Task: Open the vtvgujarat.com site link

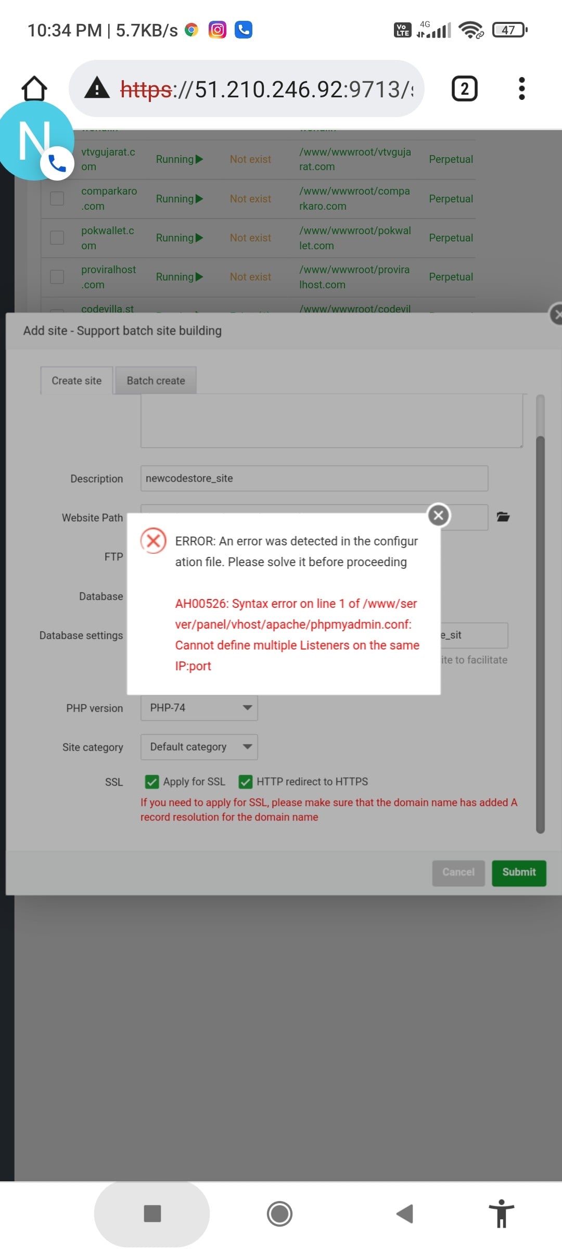Action: (x=108, y=159)
